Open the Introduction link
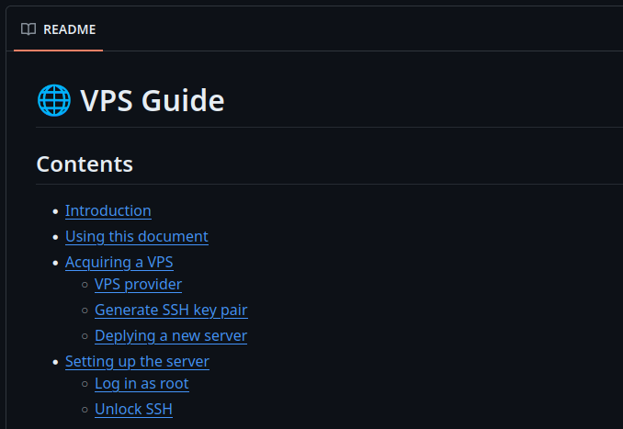Image resolution: width=623 pixels, height=429 pixels. (x=108, y=210)
